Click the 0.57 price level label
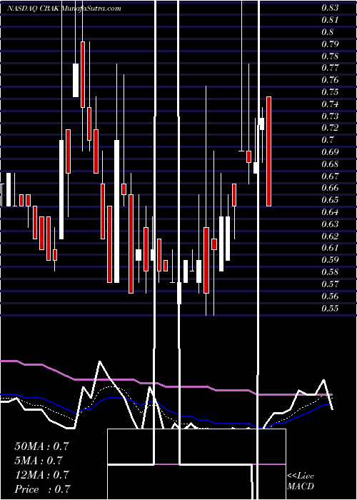This screenshot has width=357, height=500. (x=330, y=284)
